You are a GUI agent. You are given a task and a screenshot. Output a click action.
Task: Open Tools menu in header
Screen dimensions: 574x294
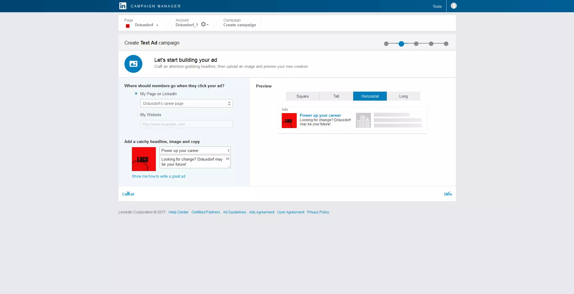437,7
